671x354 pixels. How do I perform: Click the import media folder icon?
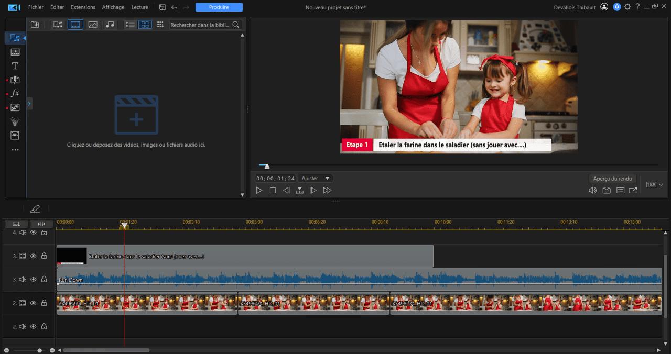(35, 25)
